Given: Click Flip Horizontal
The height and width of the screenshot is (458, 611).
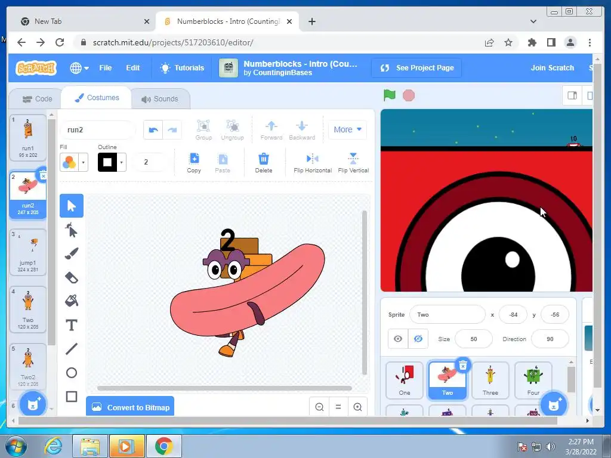Looking at the screenshot, I should point(313,162).
